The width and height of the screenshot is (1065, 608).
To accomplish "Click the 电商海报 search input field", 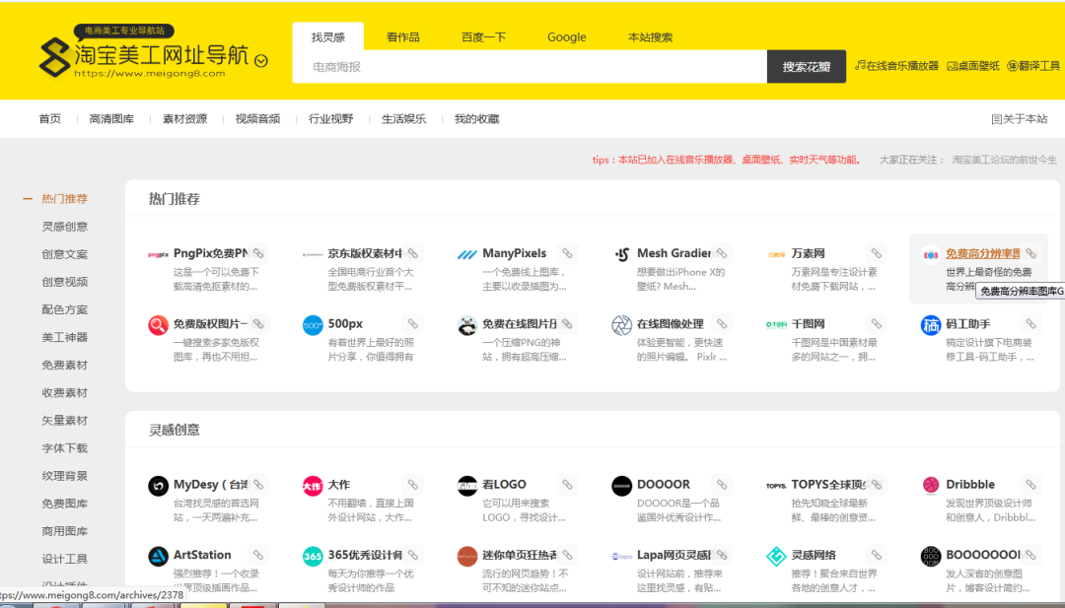I will tap(530, 66).
